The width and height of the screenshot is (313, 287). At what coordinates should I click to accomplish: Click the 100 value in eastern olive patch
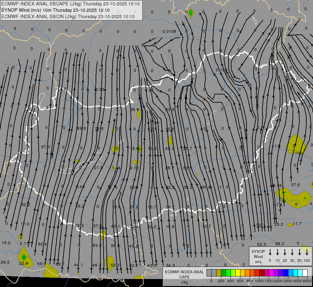point(299,153)
